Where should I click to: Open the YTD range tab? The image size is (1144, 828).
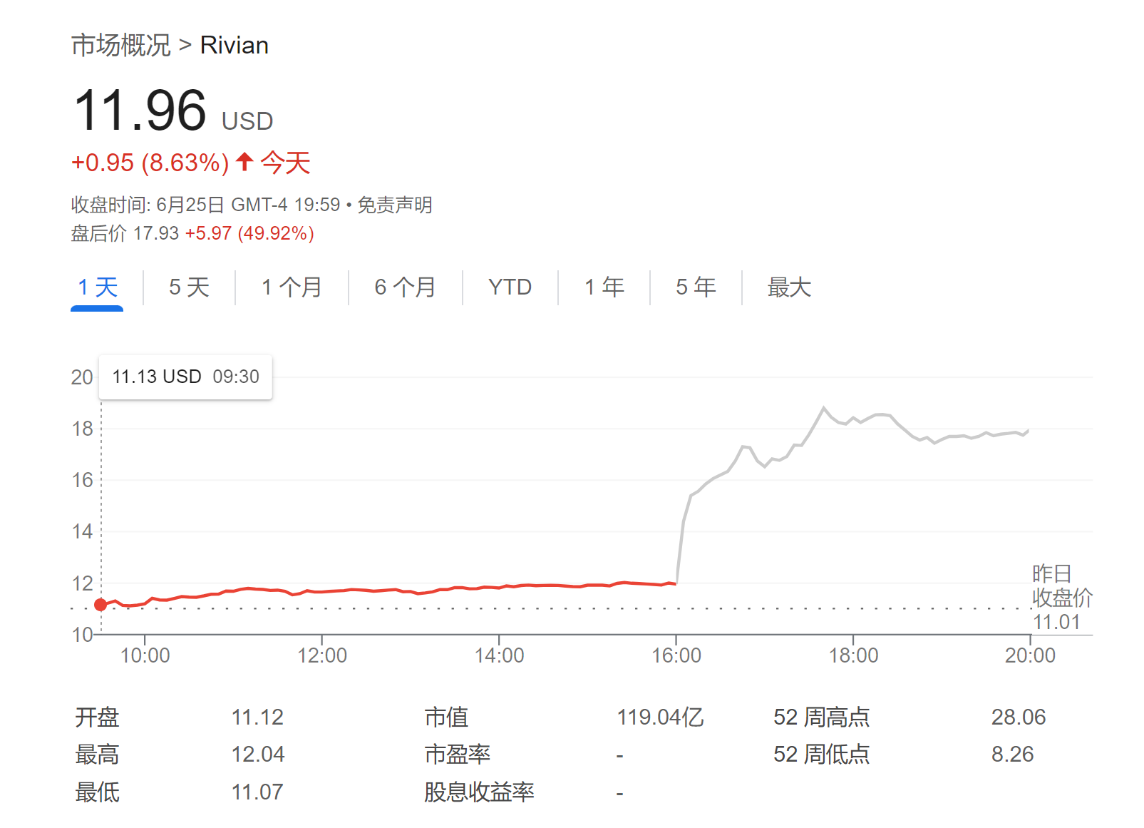(x=510, y=287)
